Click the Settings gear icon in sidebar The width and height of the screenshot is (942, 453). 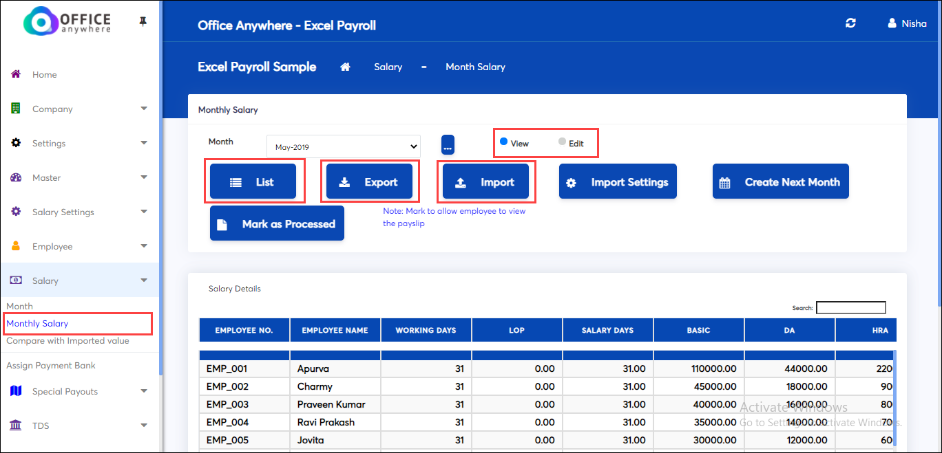click(16, 143)
